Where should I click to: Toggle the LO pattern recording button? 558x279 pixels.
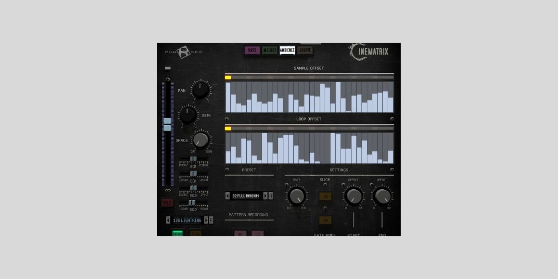click(257, 234)
